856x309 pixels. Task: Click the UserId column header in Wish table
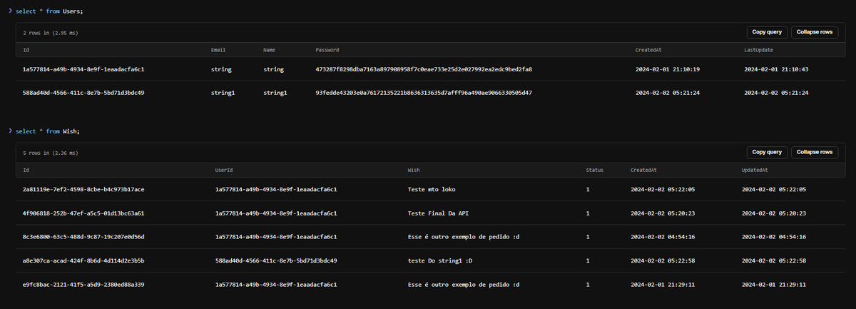(x=224, y=171)
